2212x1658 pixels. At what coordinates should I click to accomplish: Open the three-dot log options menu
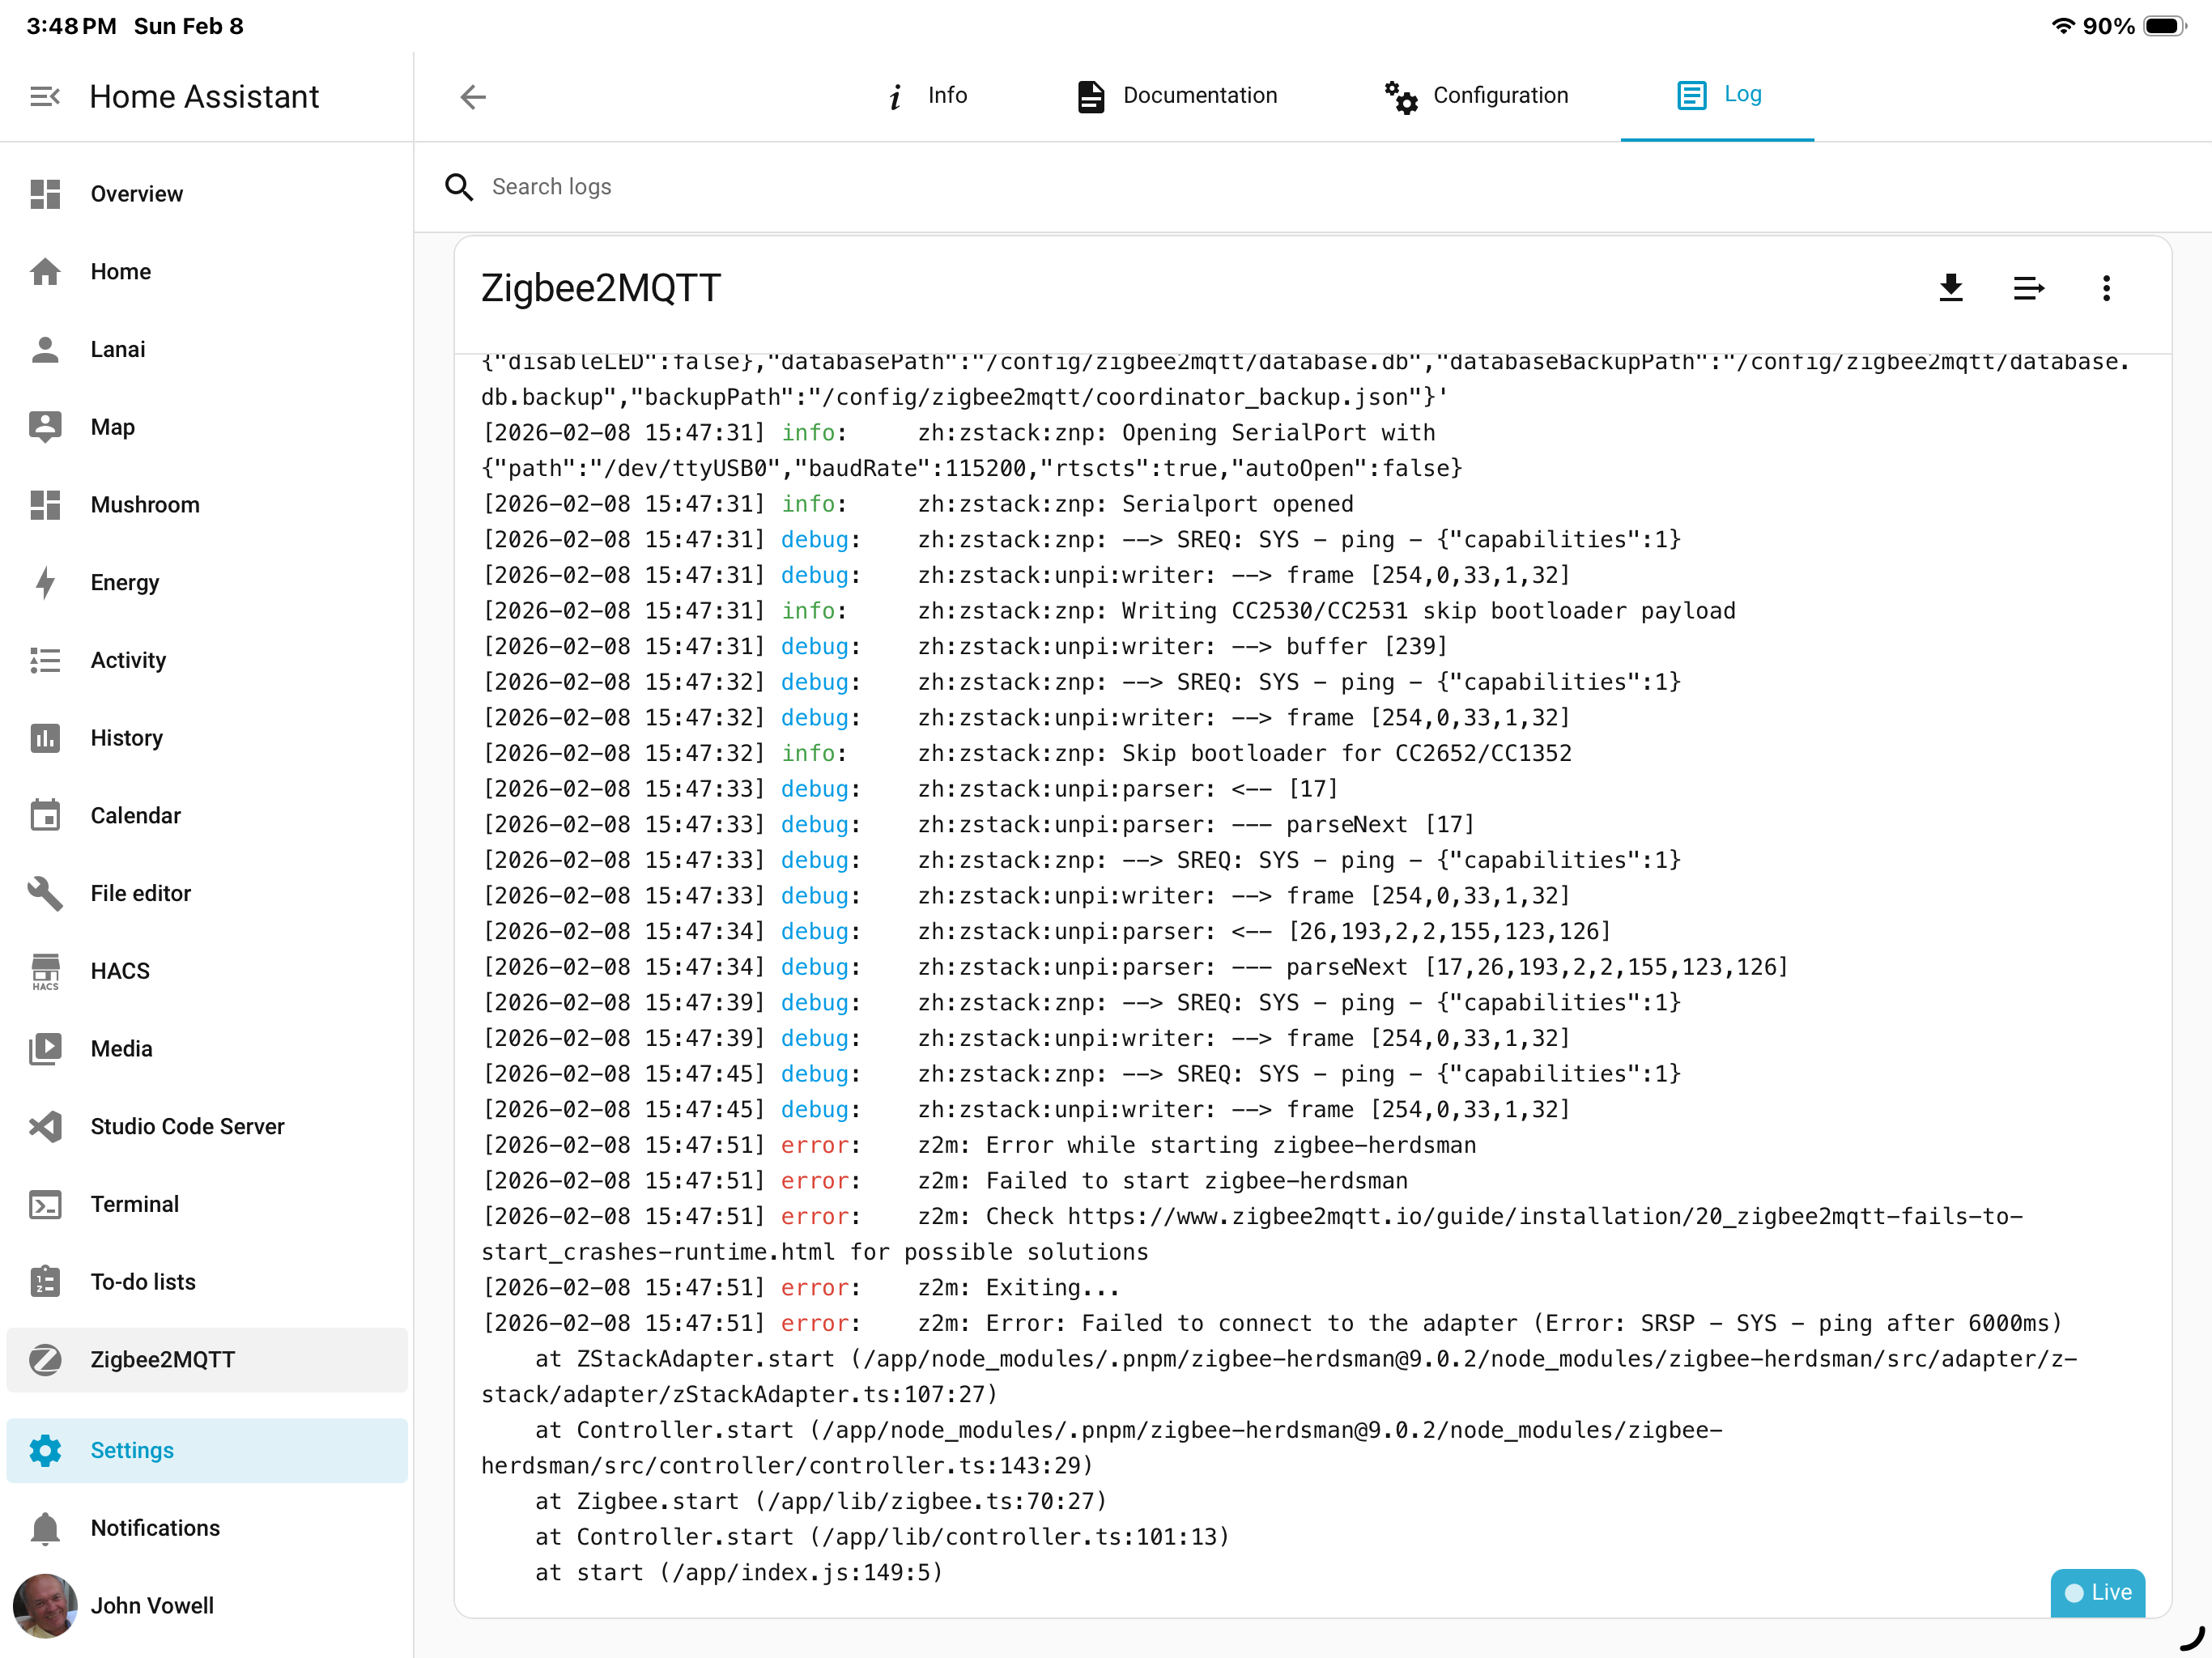coord(2106,288)
